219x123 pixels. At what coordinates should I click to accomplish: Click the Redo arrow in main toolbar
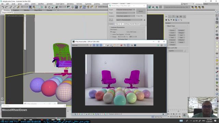[x=7, y=7]
